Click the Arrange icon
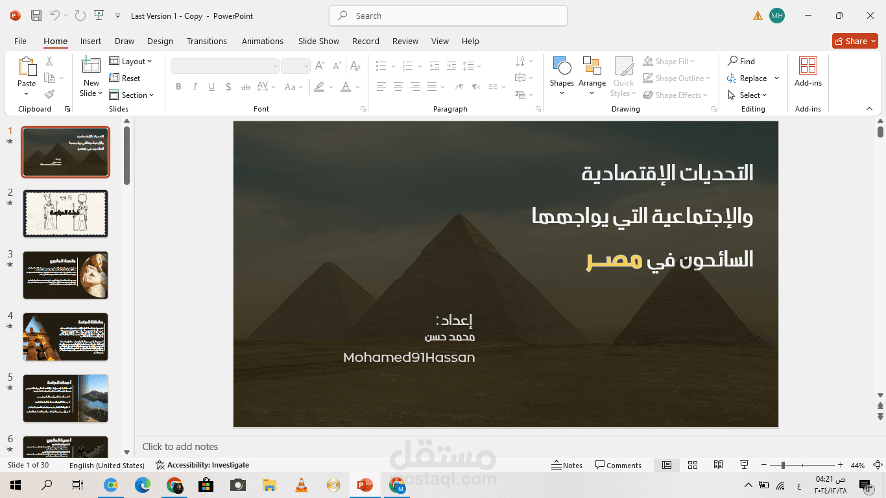The height and width of the screenshot is (498, 886). tap(592, 66)
